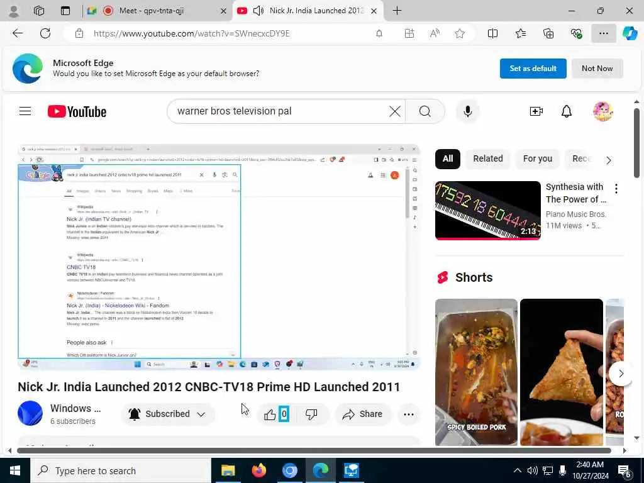Image resolution: width=644 pixels, height=483 pixels.
Task: Select the All filter chip
Action: (448, 158)
